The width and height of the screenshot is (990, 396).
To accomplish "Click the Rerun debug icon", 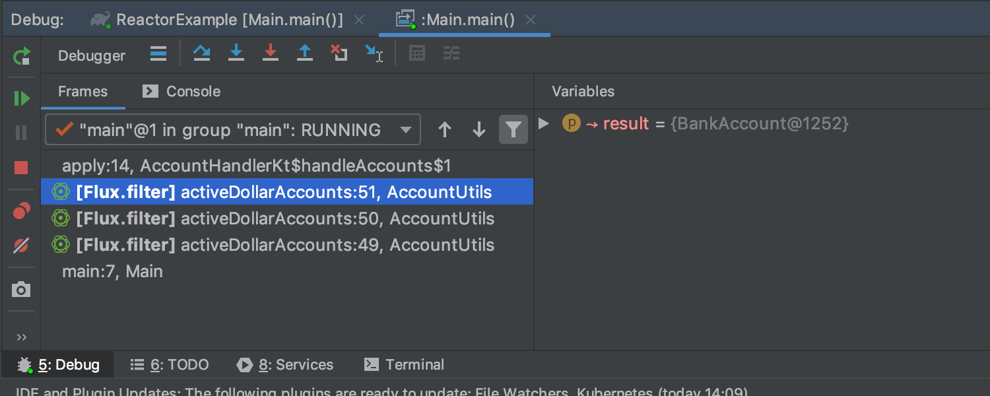I will pyautogui.click(x=21, y=56).
